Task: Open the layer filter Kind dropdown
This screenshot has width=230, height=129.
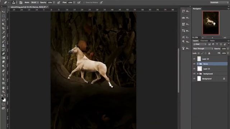Action: point(200,44)
